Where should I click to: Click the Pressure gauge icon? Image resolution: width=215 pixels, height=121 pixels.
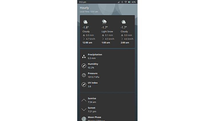[x=84, y=75]
